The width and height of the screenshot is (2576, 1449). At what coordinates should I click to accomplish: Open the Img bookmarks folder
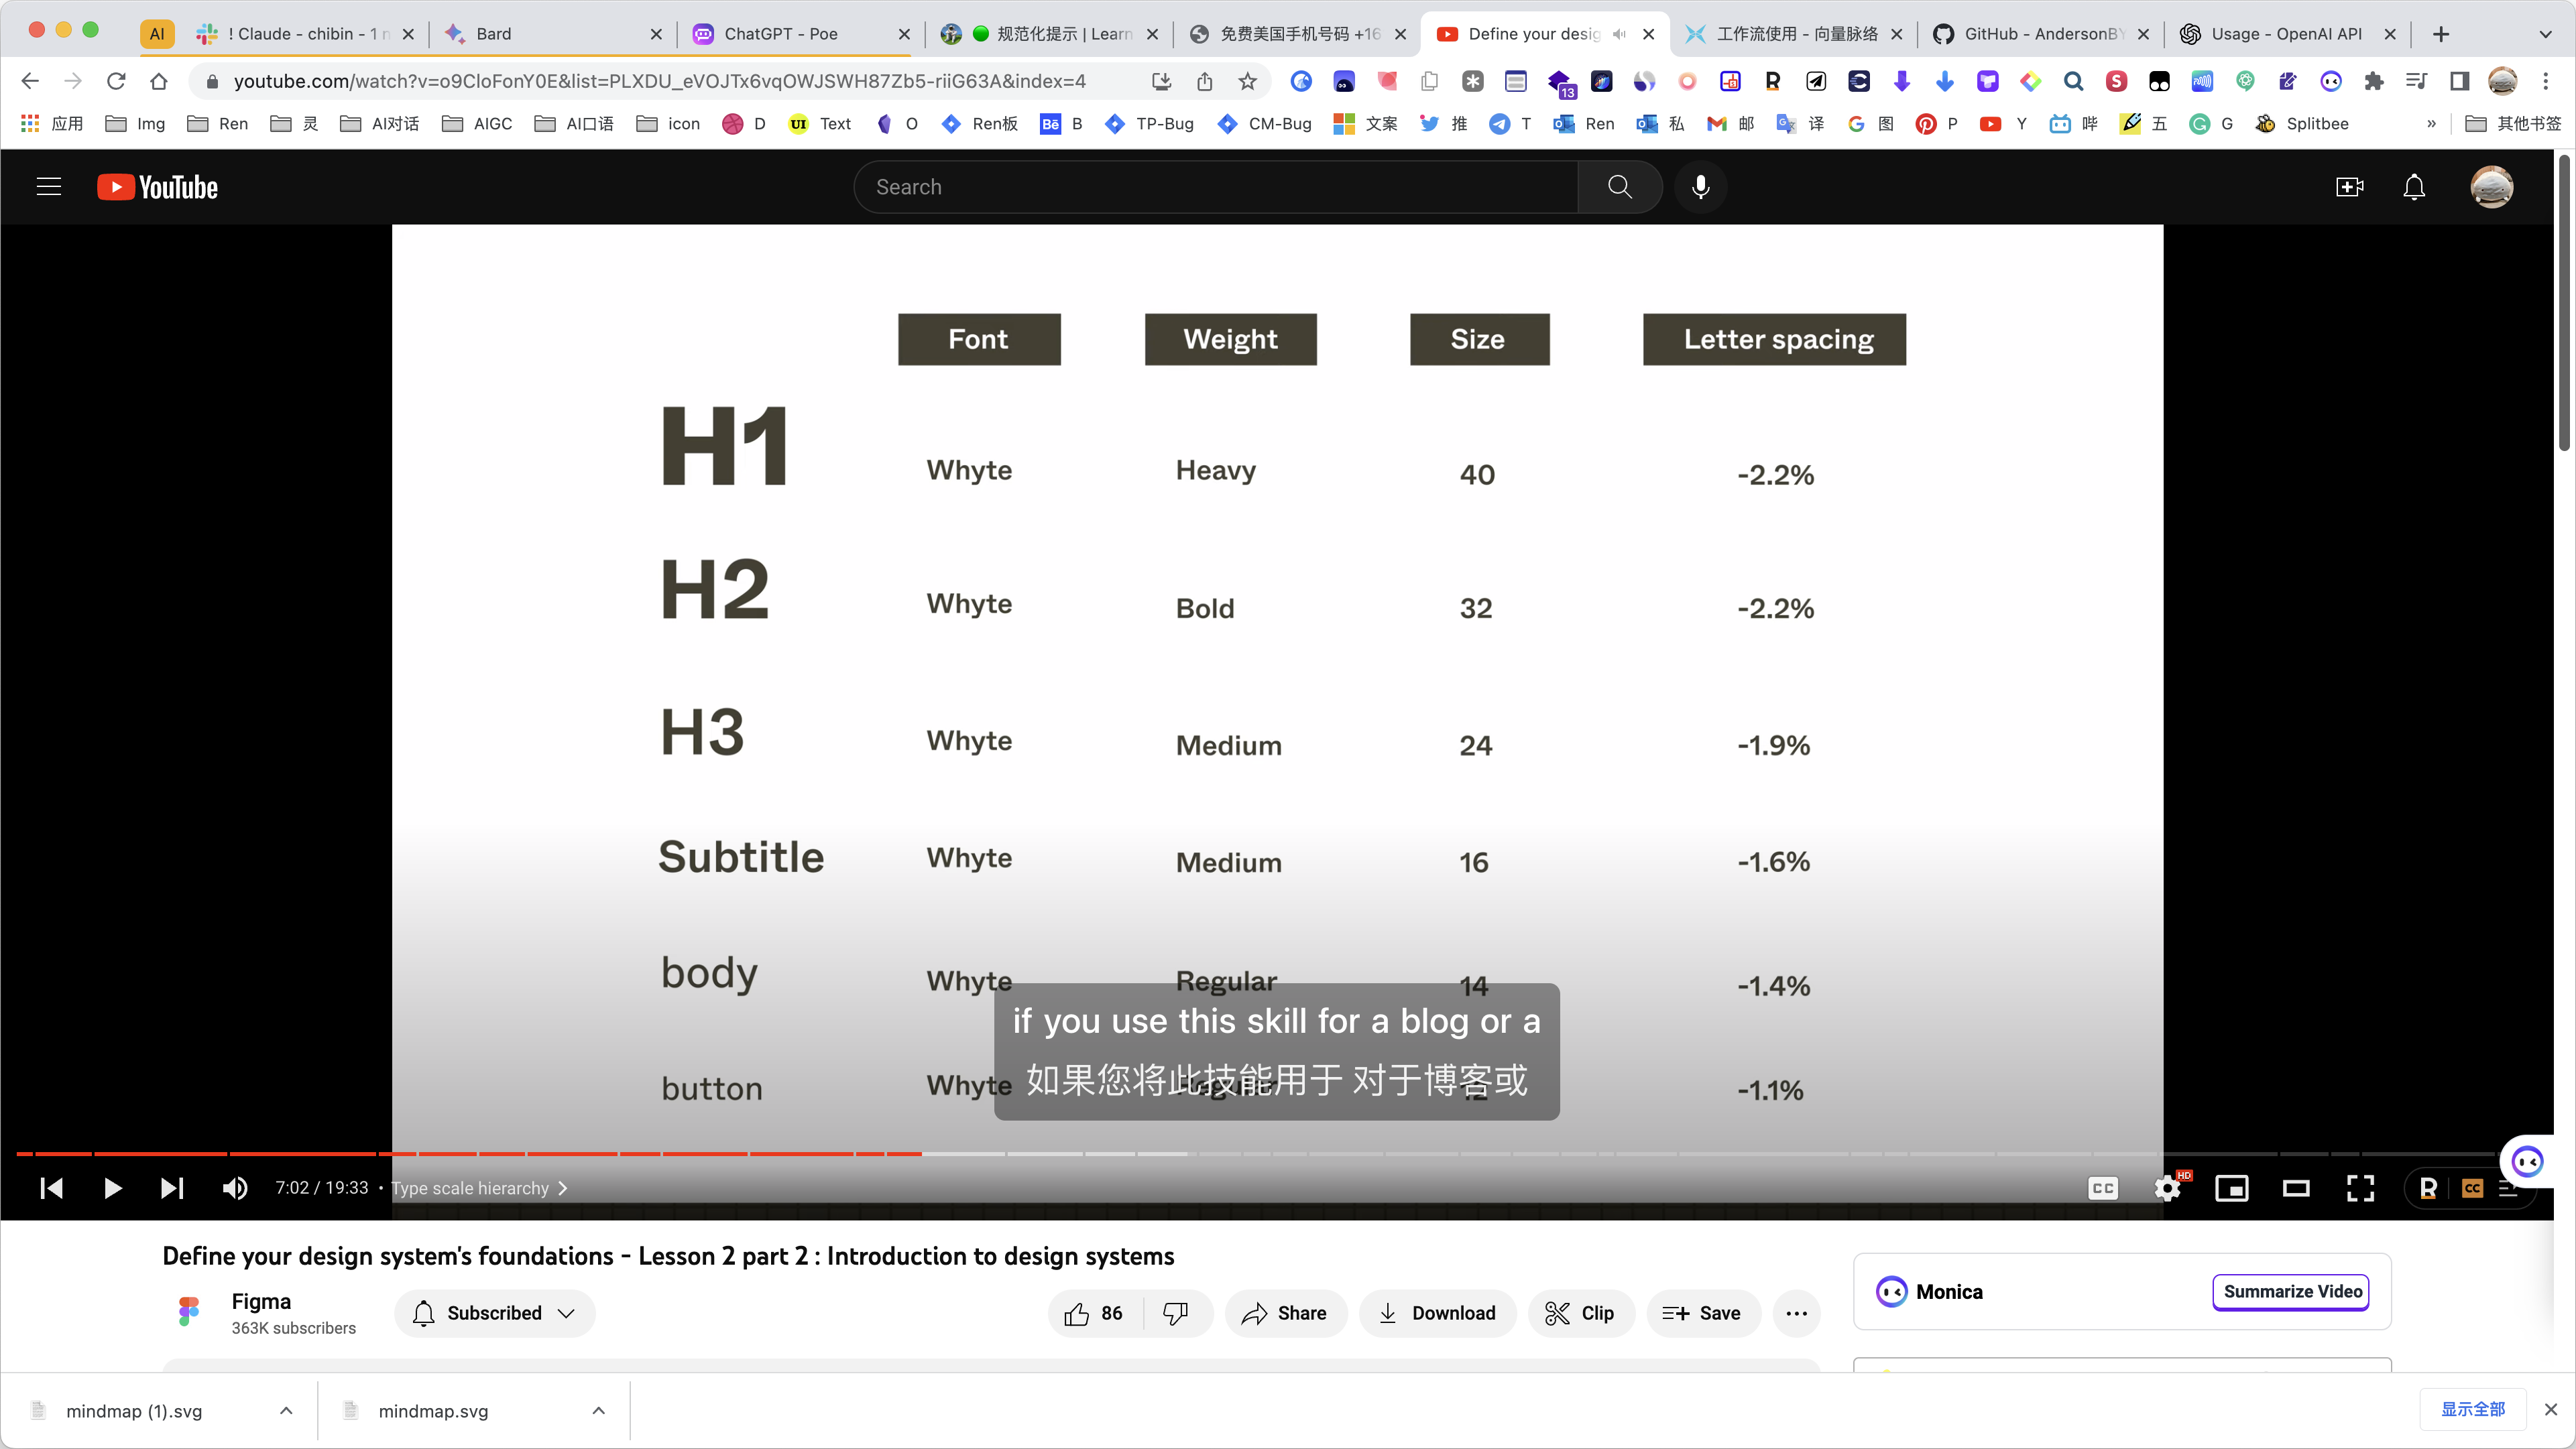point(136,123)
